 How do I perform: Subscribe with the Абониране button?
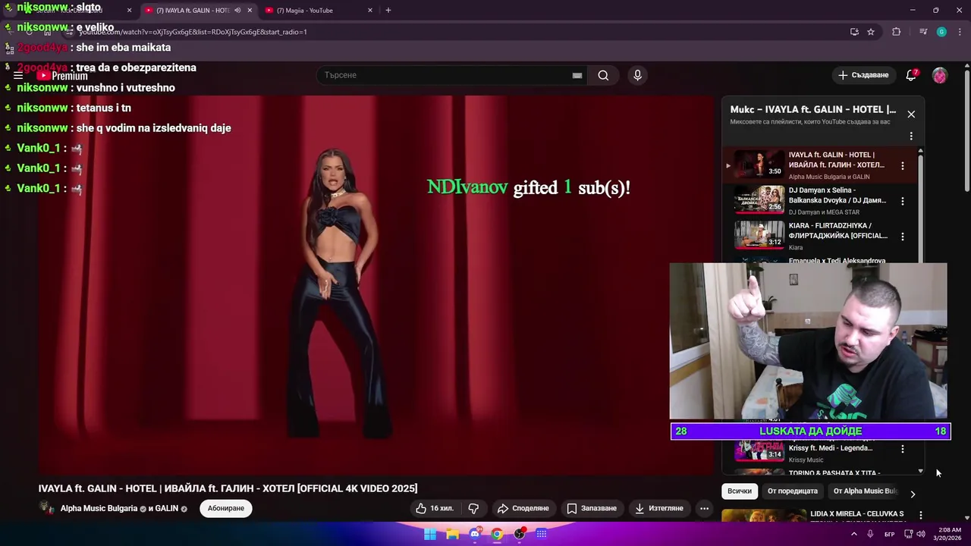(226, 508)
